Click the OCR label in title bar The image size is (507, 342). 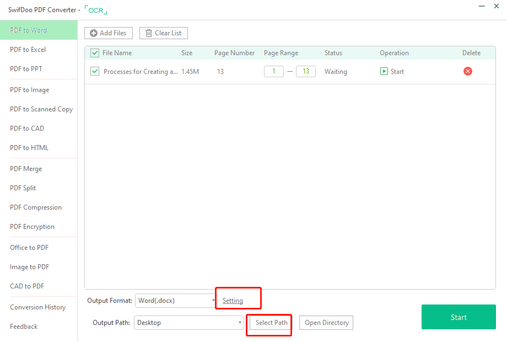coord(96,10)
